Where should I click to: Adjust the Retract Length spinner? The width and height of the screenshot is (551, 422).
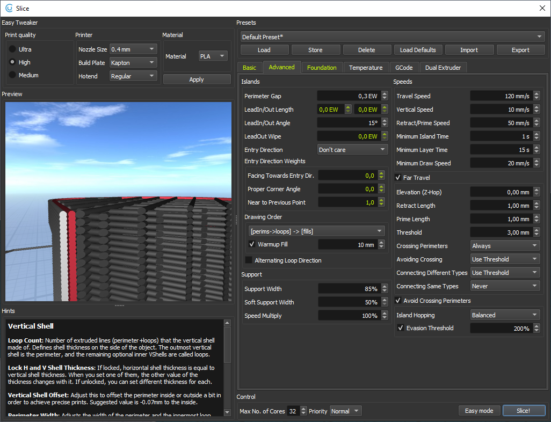tap(536, 206)
